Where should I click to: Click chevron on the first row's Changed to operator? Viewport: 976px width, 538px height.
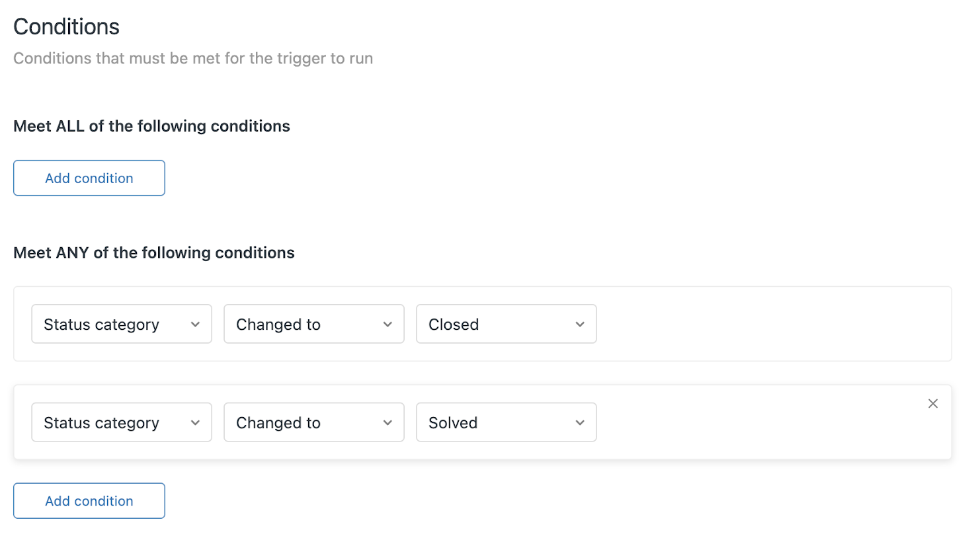click(387, 325)
